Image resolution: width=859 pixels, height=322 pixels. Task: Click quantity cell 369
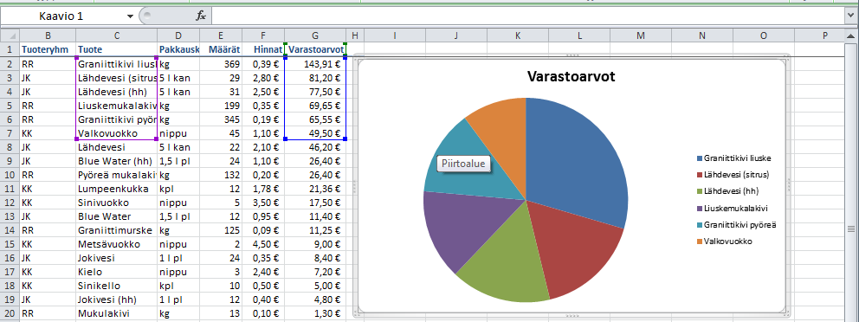[x=221, y=64]
